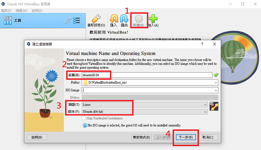Click the green plus Add icon (加入)

click(153, 19)
